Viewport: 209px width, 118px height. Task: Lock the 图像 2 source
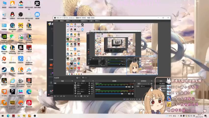[92, 85]
